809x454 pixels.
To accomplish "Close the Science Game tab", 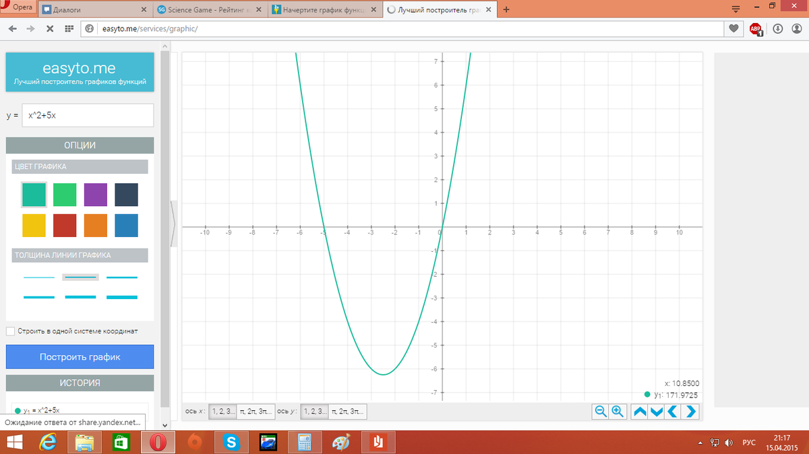I will [x=260, y=10].
